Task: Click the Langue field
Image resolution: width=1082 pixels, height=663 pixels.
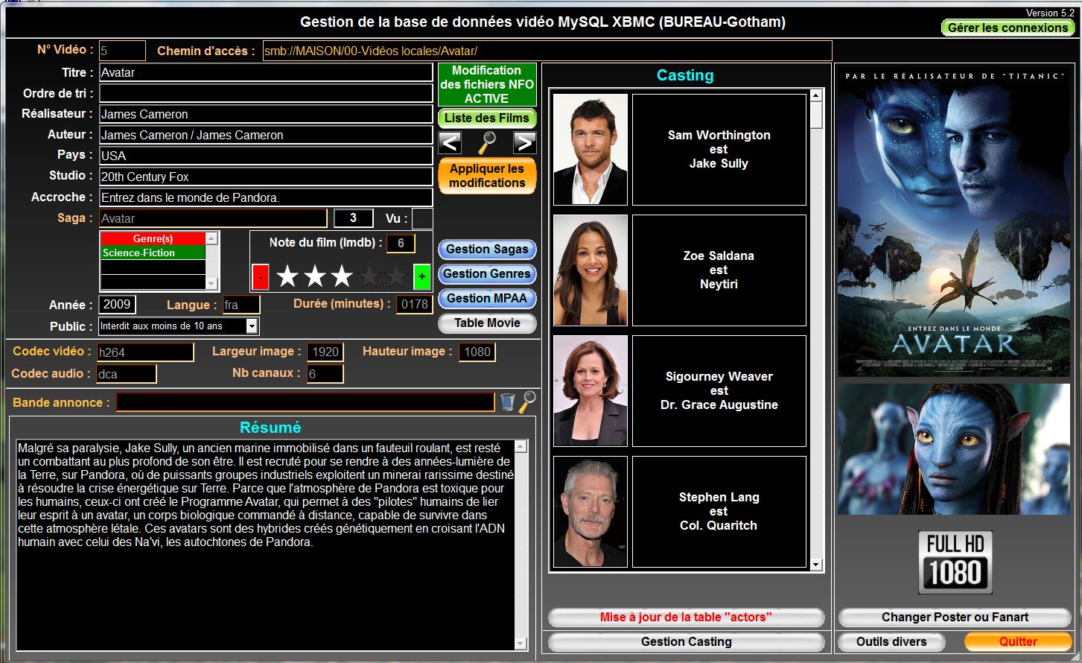Action: pos(241,305)
